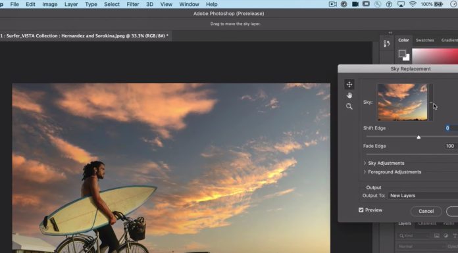The height and width of the screenshot is (253, 458).
Task: Open the Select menu
Action: pyautogui.click(x=112, y=4)
